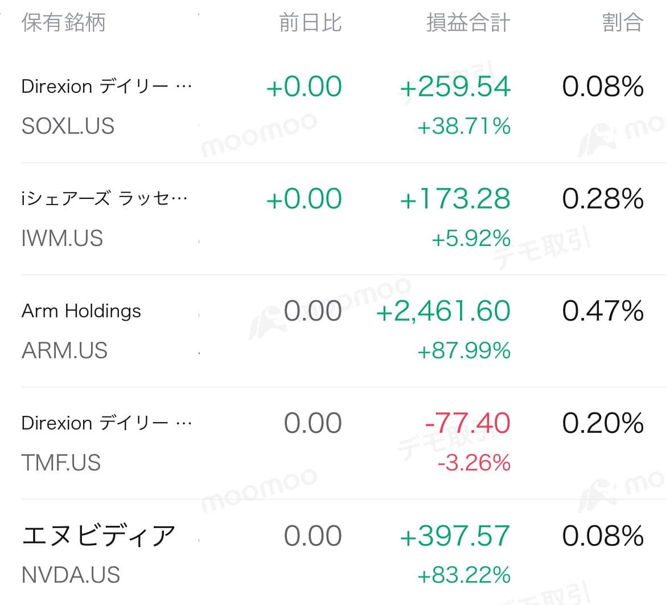Sort by 前日比 column header

[310, 23]
